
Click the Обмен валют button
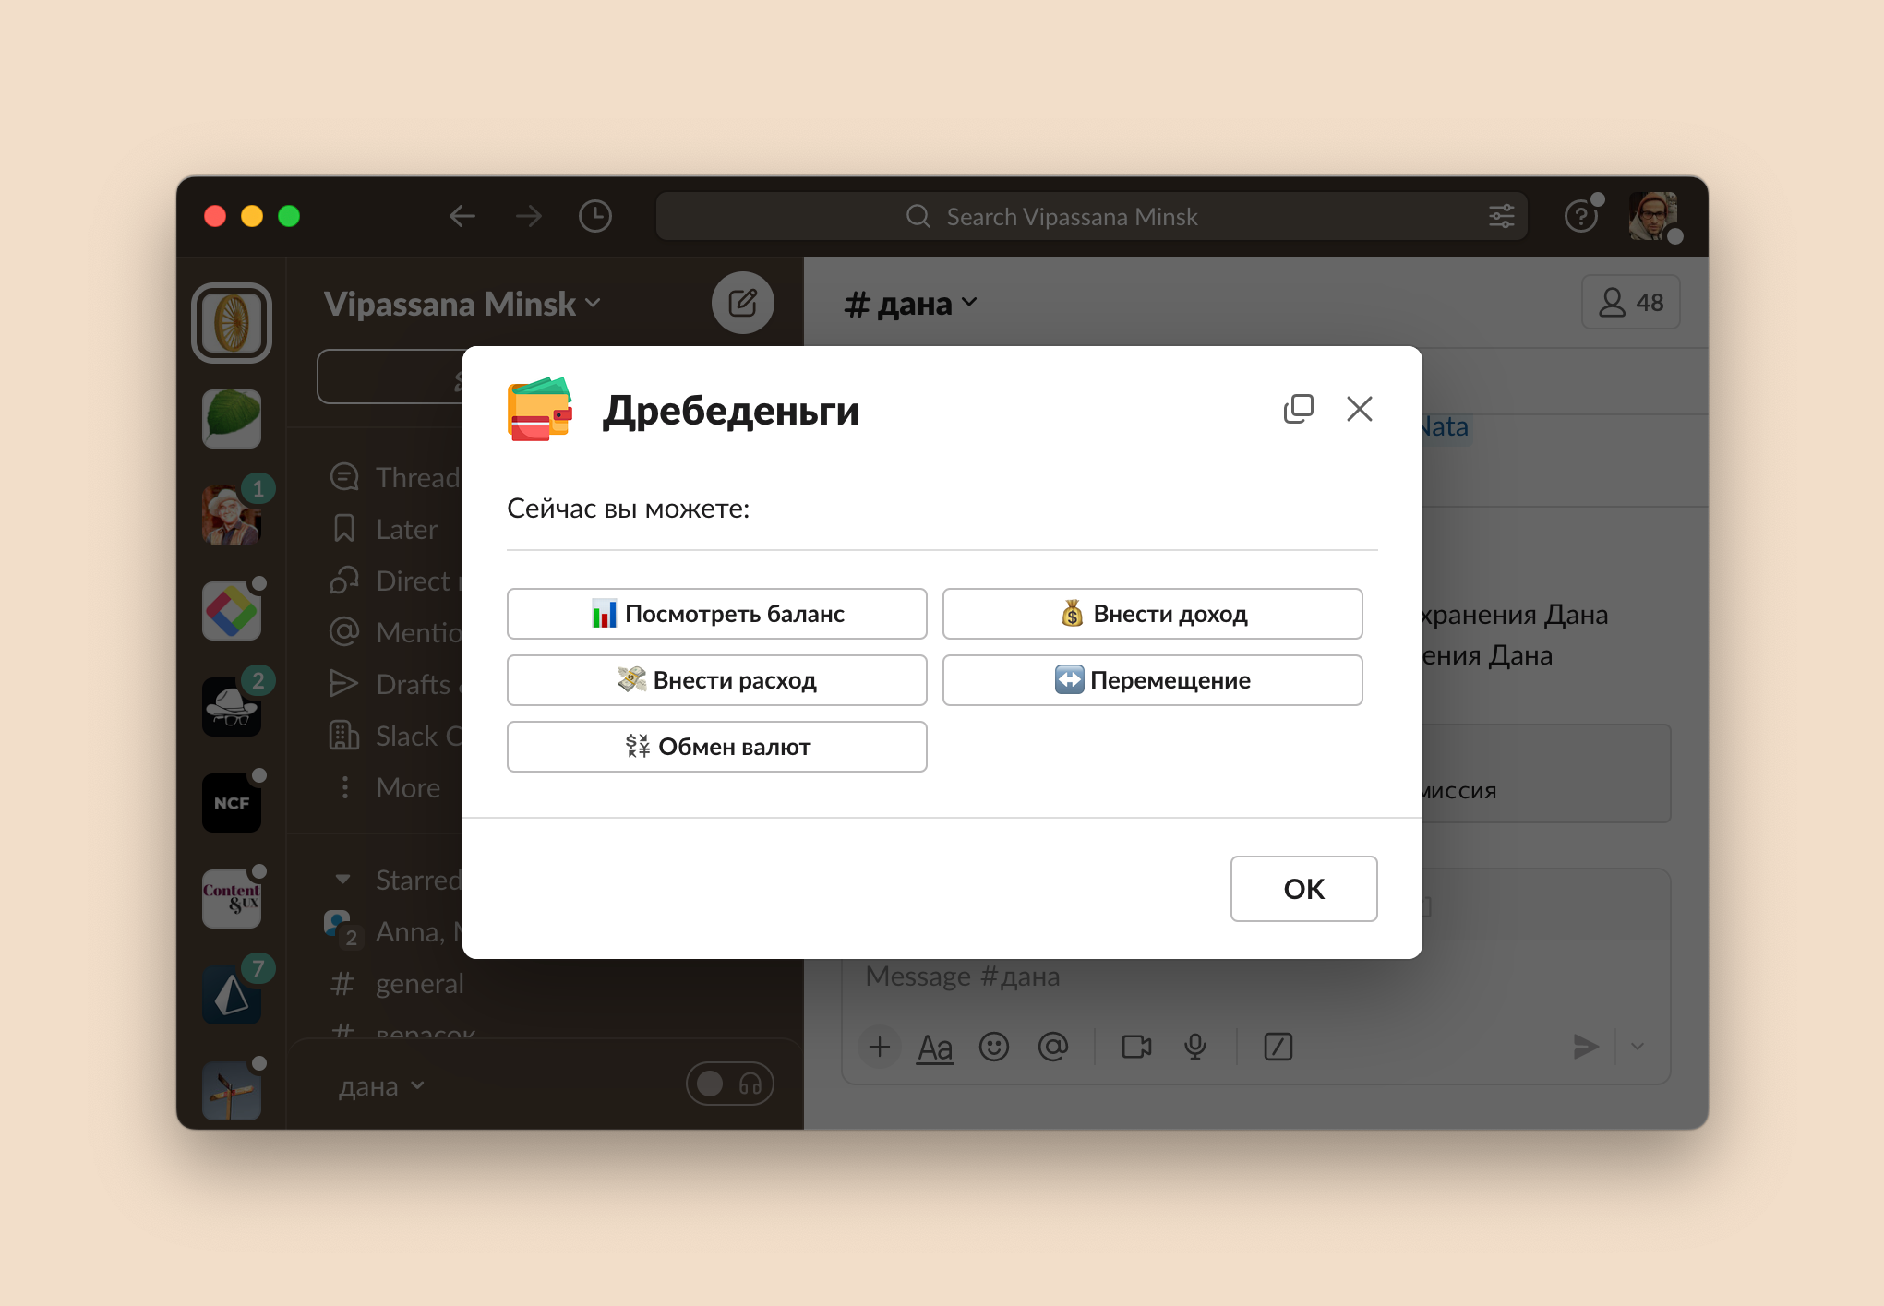point(717,747)
